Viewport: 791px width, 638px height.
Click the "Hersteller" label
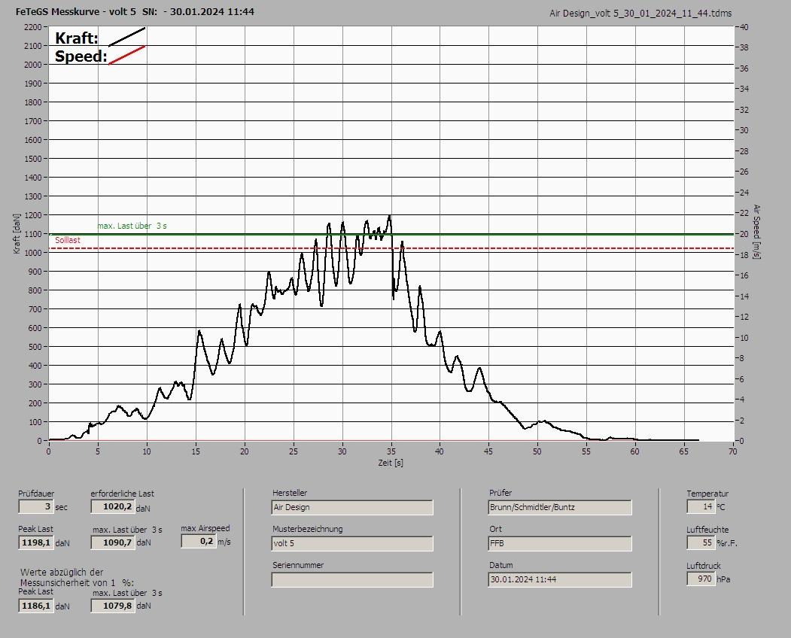pos(290,493)
